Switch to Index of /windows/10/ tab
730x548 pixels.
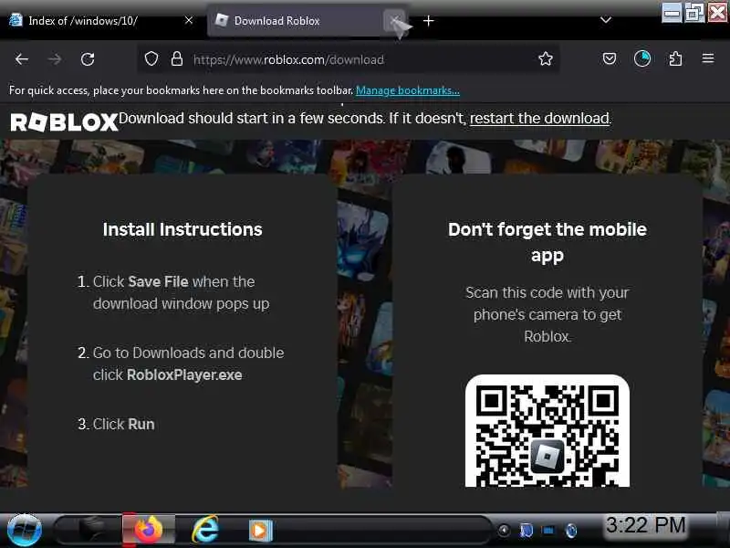coord(101,21)
